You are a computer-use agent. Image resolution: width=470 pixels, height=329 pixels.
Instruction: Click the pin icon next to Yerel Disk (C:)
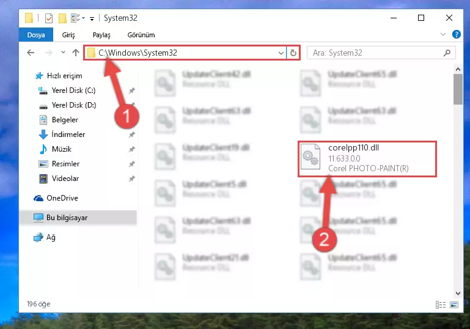(x=131, y=91)
